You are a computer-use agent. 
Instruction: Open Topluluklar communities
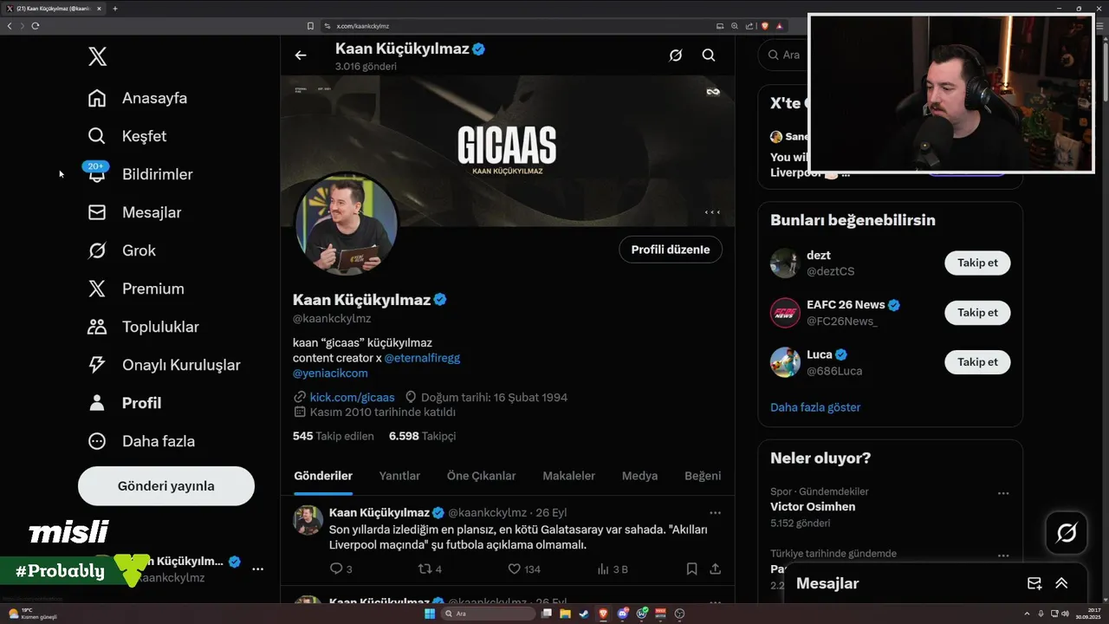(x=144, y=327)
